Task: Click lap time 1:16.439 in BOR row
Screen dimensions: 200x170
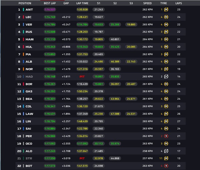Action: [x=82, y=84]
